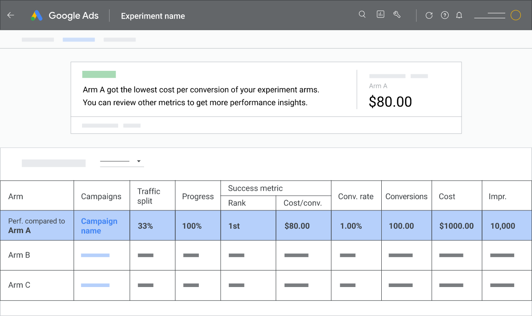Click the Google Ads logo
The height and width of the screenshot is (316, 532).
pyautogui.click(x=37, y=16)
